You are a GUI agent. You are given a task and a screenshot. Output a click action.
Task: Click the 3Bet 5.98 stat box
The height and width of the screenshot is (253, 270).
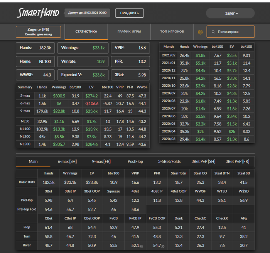[x=130, y=75]
